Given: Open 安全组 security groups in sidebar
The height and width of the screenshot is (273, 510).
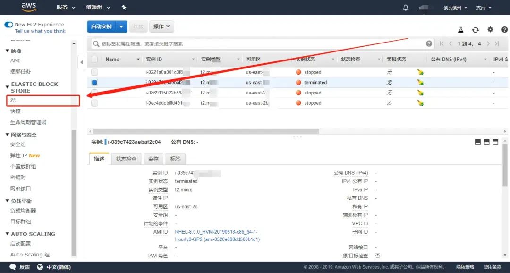Looking at the screenshot, I should 18,145.
